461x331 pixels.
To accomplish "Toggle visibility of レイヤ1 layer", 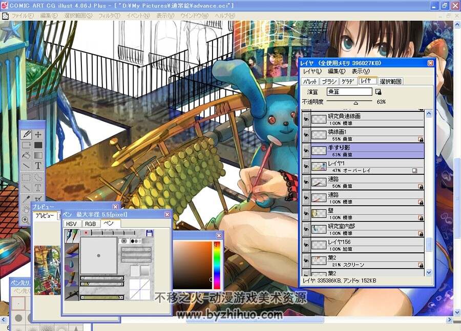I will pos(306,166).
